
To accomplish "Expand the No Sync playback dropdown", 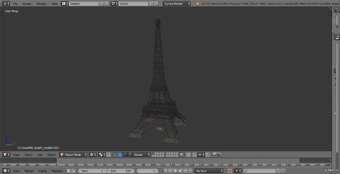I will point(209,171).
